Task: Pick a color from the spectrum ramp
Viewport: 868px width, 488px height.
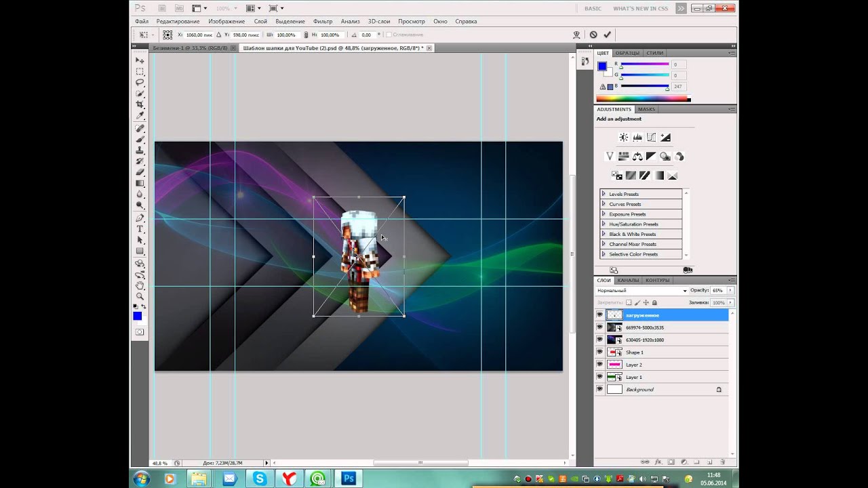Action: (643, 99)
